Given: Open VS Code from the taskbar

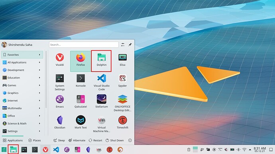Looking at the screenshot, I should tap(56, 150).
